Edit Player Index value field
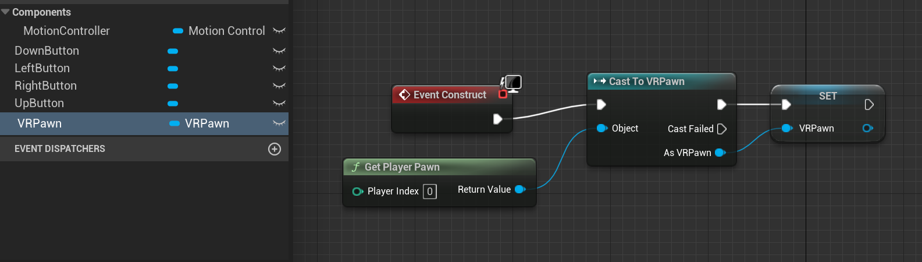 point(430,192)
